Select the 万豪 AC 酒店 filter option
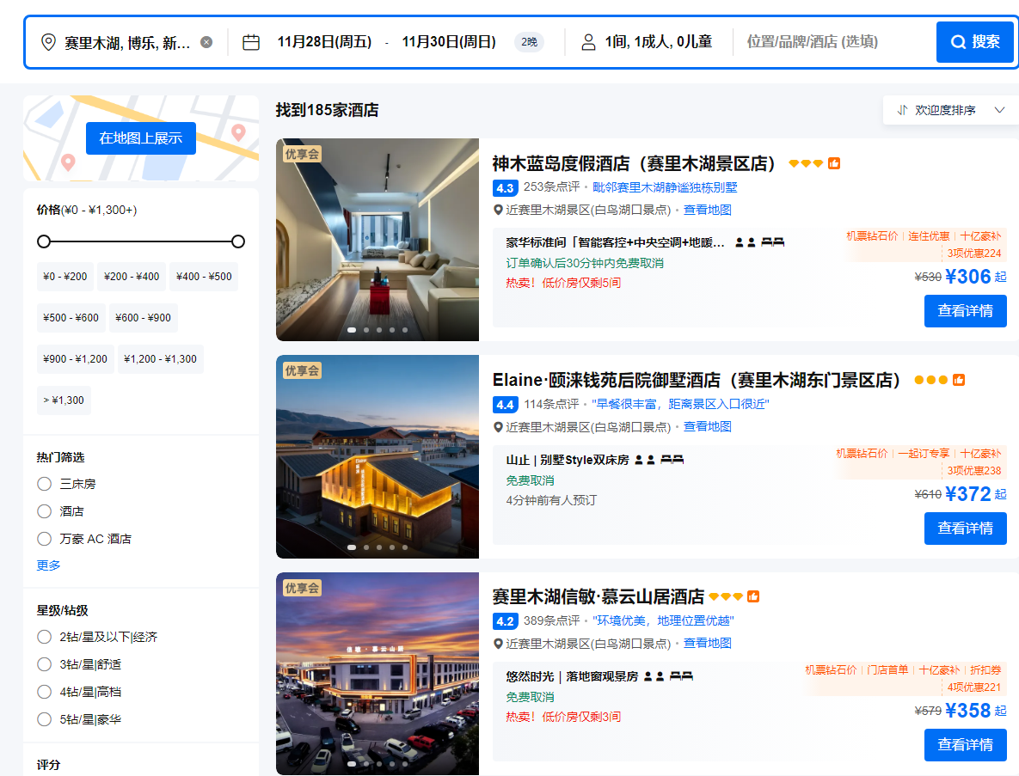 coord(45,539)
